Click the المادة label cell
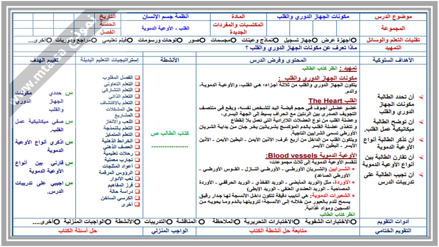 (238, 17)
